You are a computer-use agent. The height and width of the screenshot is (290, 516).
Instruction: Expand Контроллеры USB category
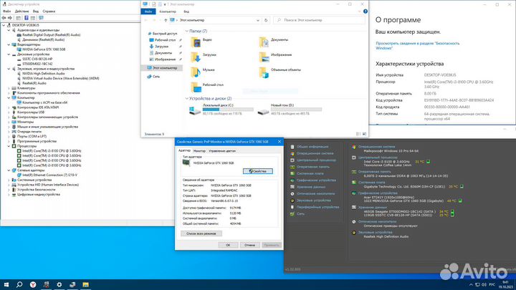(9, 112)
